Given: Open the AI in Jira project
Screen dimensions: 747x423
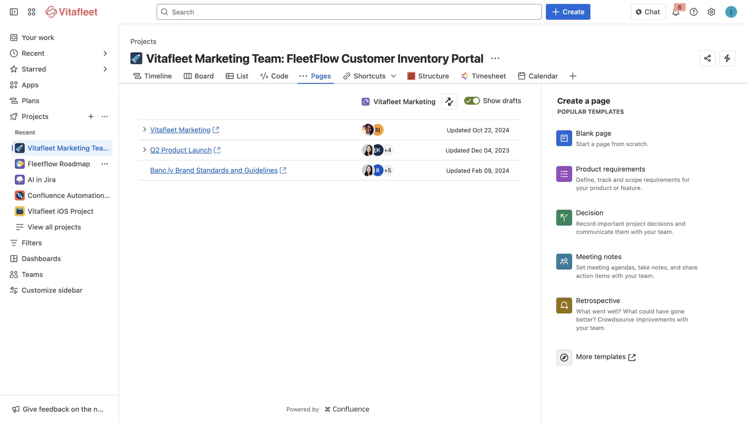Looking at the screenshot, I should 41,180.
